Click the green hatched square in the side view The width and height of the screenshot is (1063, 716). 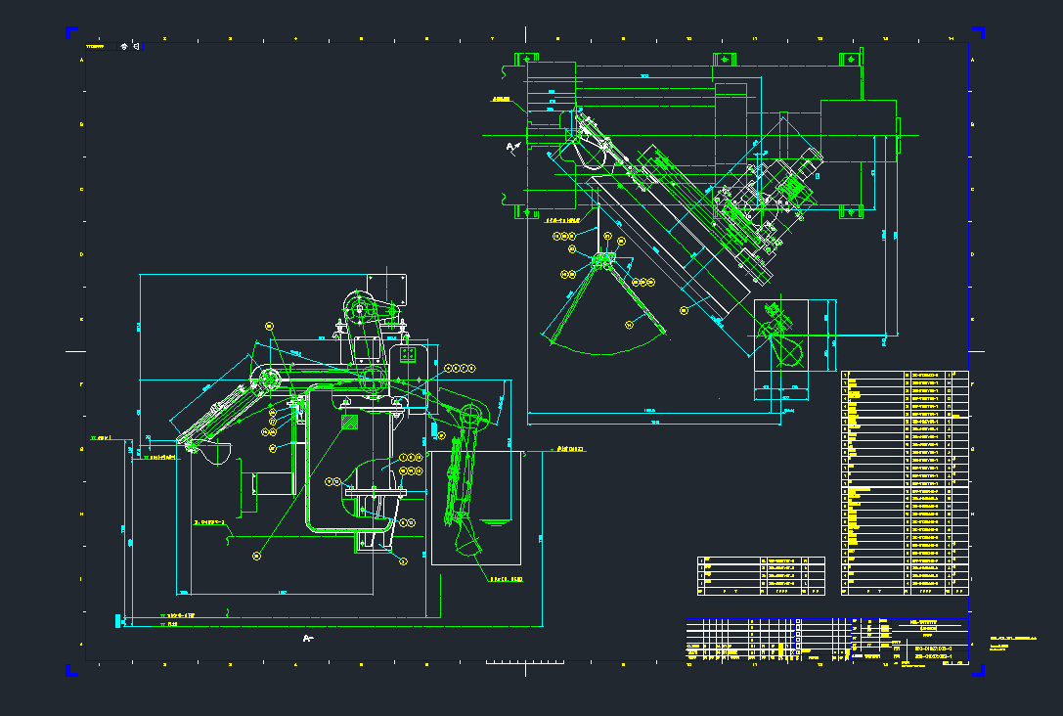click(x=347, y=422)
